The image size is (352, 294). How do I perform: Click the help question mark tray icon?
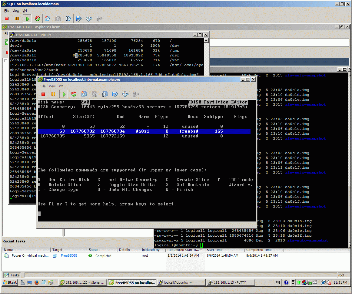click(x=286, y=282)
